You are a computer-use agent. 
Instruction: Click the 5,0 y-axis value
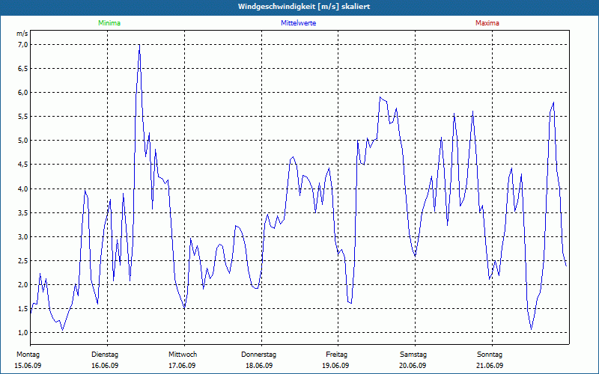[x=23, y=141]
